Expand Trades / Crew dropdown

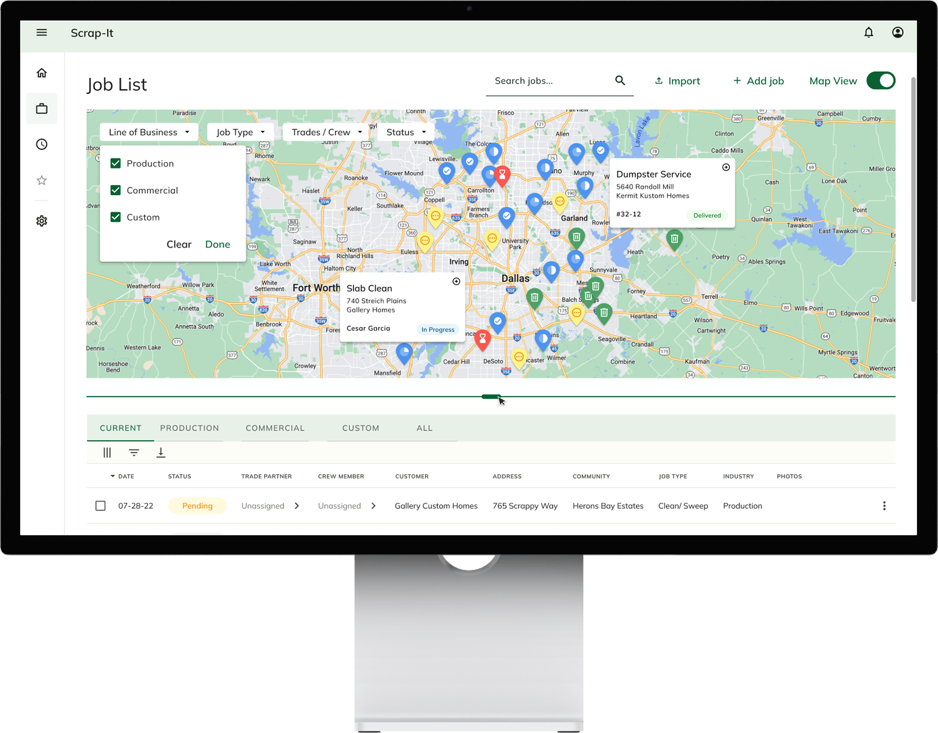point(326,132)
